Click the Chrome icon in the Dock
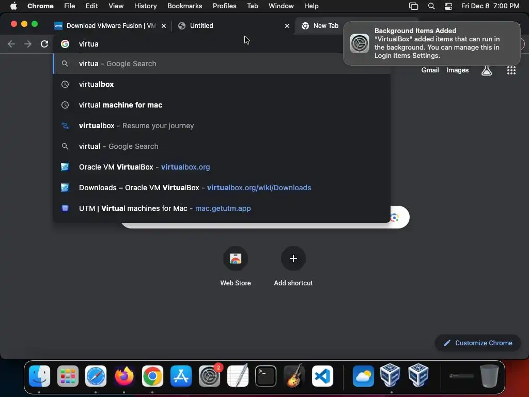Viewport: 529px width, 397px height. click(x=152, y=376)
